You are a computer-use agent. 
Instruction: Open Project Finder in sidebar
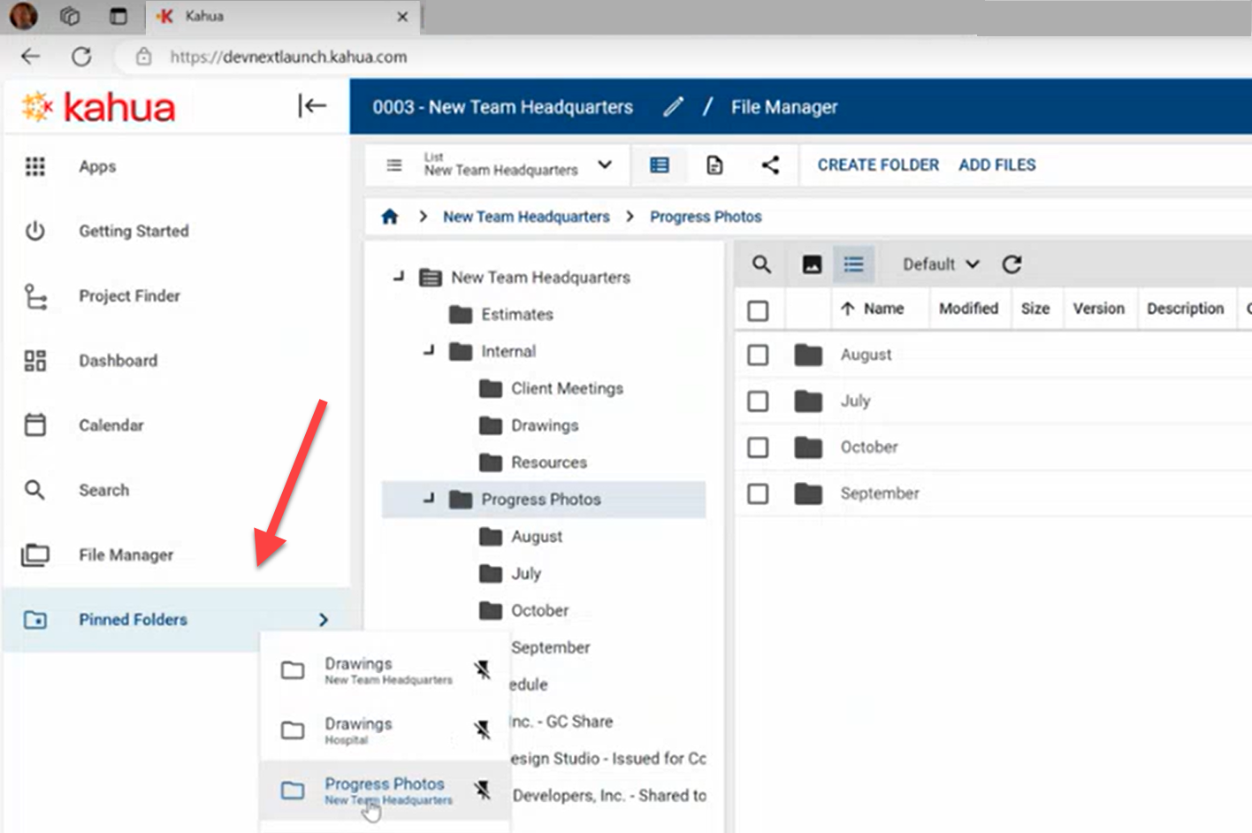click(129, 296)
